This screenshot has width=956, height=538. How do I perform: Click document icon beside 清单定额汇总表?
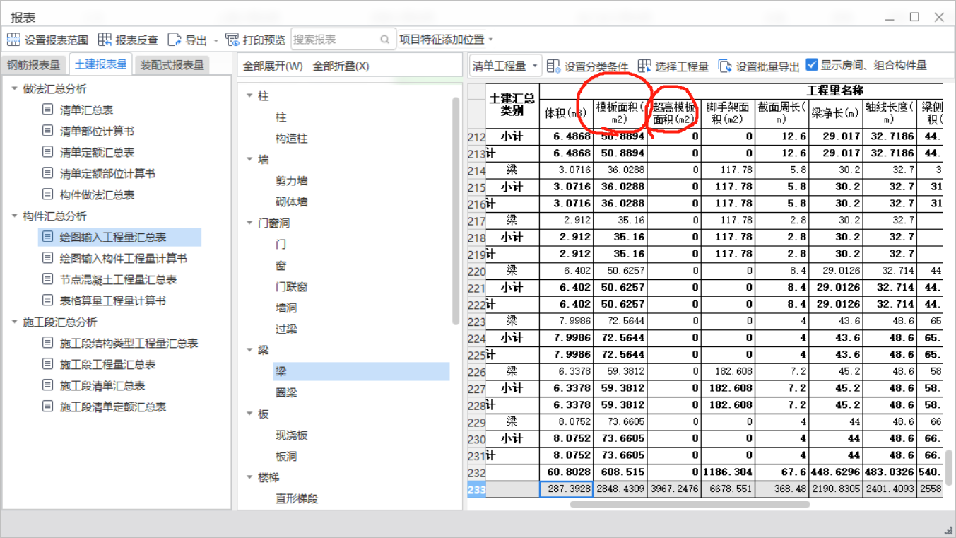(47, 152)
